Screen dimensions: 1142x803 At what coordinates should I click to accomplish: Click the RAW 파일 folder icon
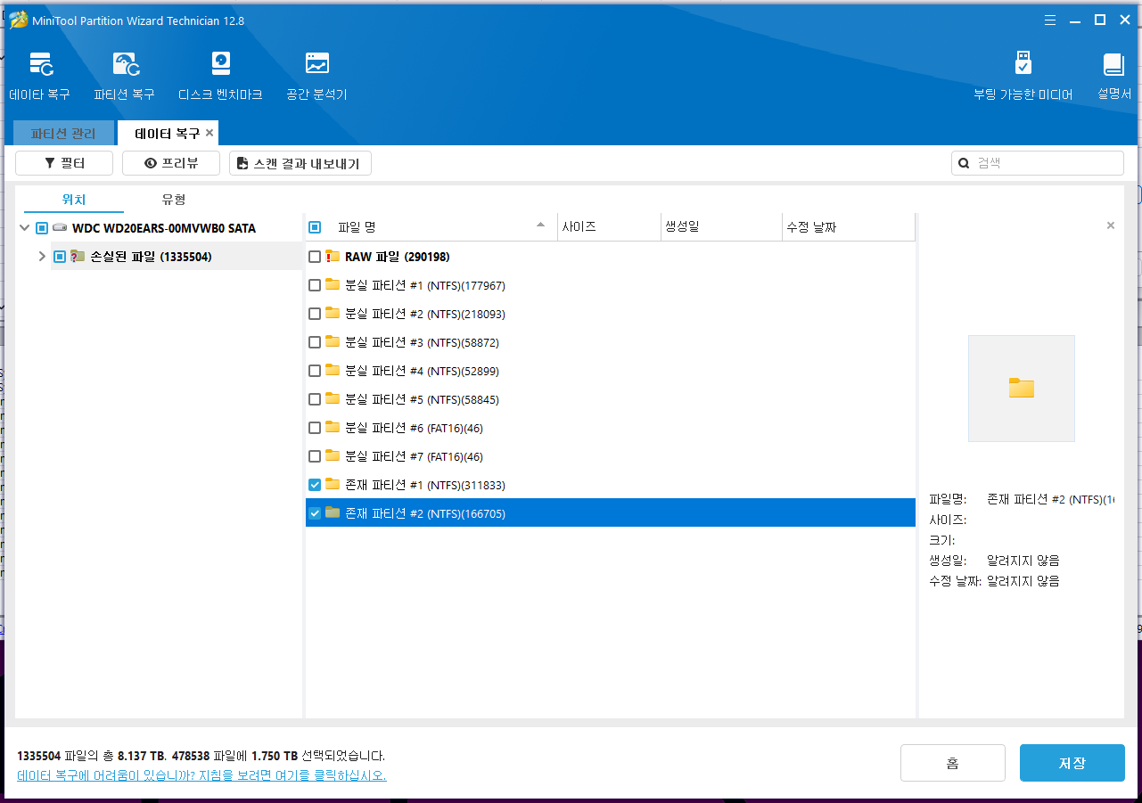coord(333,257)
